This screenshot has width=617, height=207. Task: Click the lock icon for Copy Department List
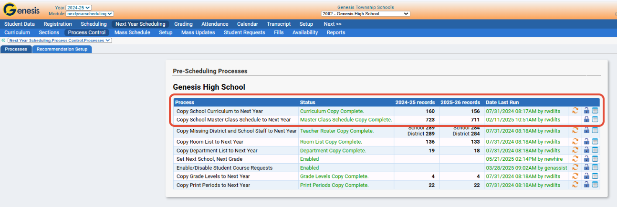(586, 150)
